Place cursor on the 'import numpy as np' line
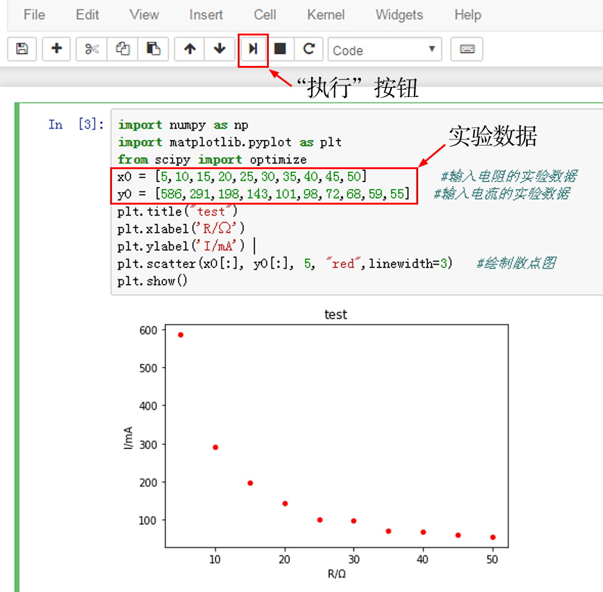Image resolution: width=603 pixels, height=592 pixels. 183,125
